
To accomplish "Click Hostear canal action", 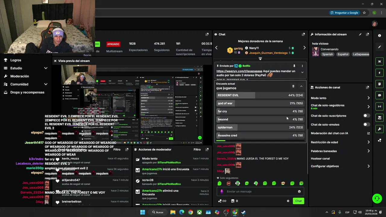I will [320, 159].
